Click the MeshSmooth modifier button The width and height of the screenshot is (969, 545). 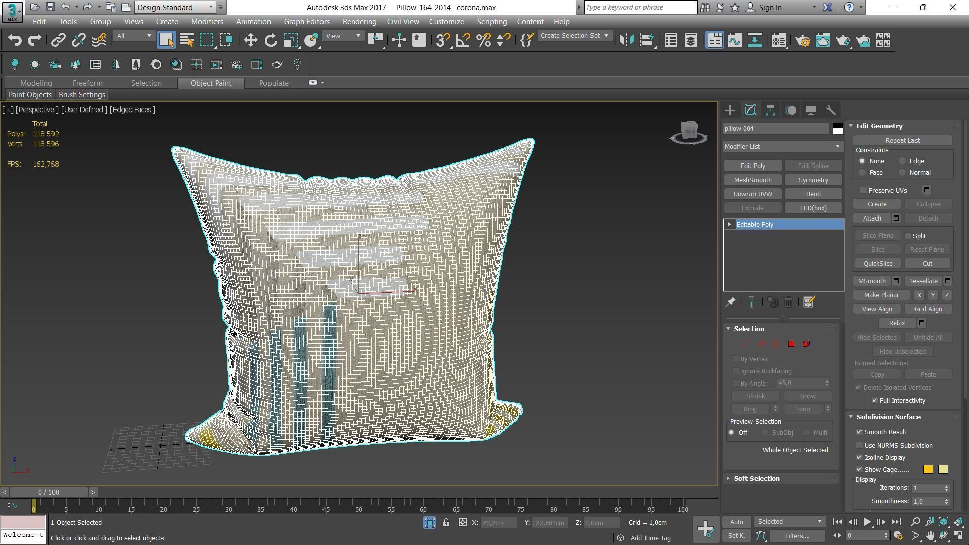point(752,180)
